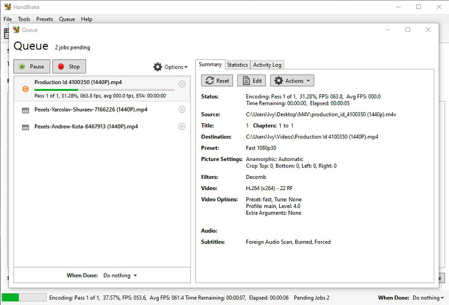Click the destination file path text
This screenshot has width=449, height=305.
312,137
